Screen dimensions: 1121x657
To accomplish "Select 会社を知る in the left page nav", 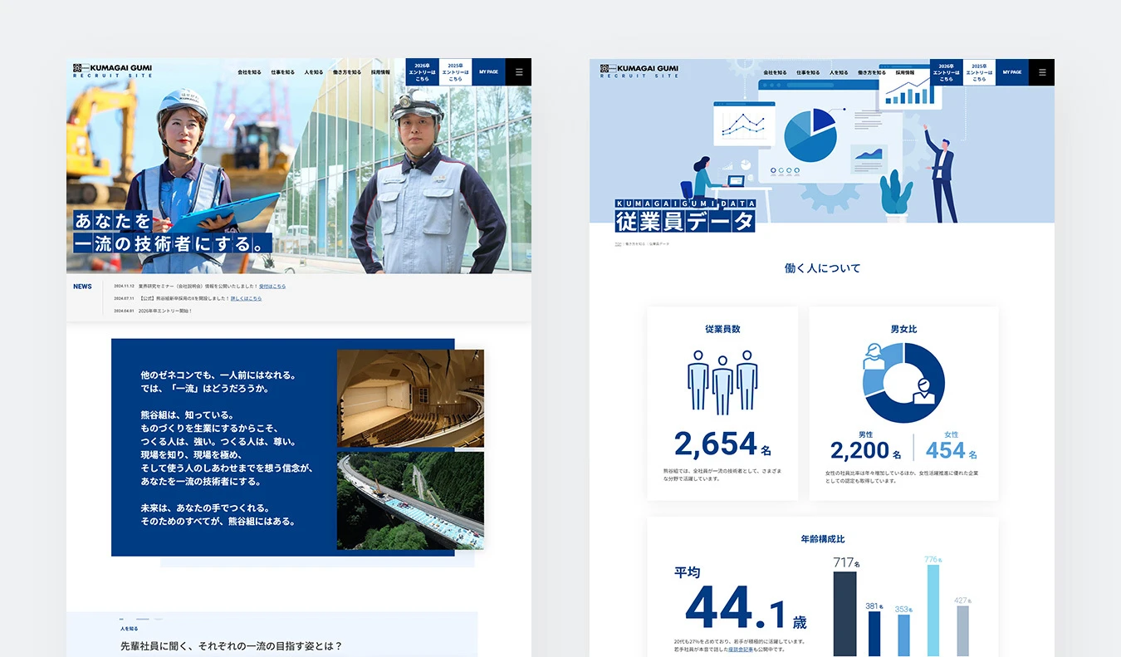I will pyautogui.click(x=249, y=72).
